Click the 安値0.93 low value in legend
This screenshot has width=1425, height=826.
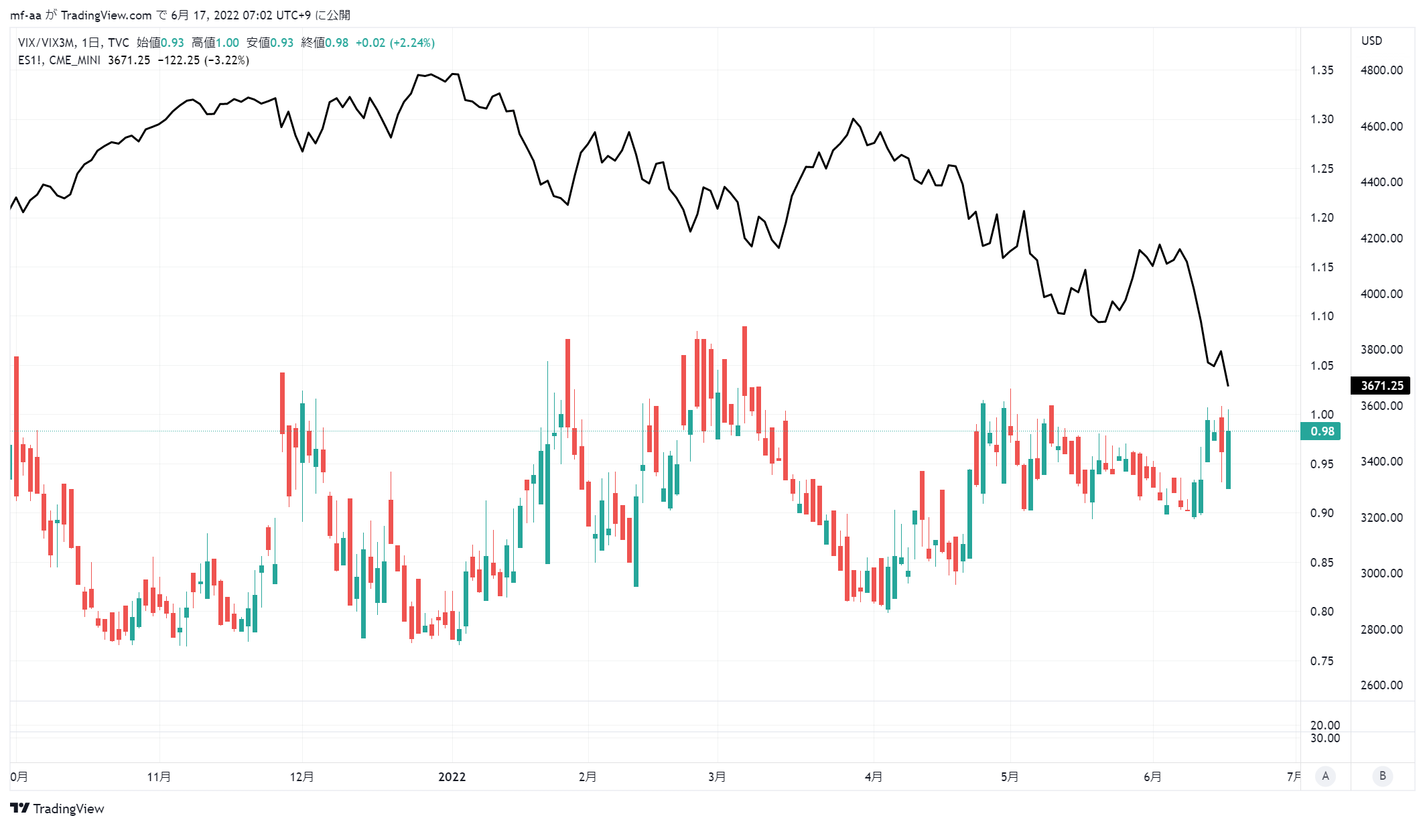(x=270, y=43)
